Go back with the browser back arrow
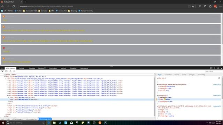Screen dimensions: 223x125 2,6
